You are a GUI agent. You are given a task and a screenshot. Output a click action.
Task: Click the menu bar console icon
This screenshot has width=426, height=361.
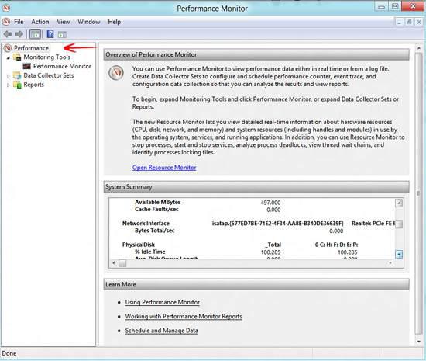tap(6, 22)
